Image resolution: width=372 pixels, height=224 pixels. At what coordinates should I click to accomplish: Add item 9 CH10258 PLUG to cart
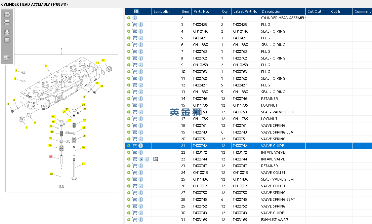coord(135,65)
